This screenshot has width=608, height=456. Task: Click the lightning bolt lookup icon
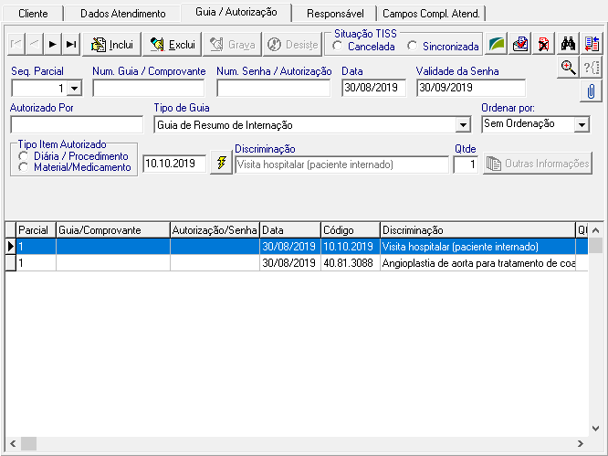(222, 163)
